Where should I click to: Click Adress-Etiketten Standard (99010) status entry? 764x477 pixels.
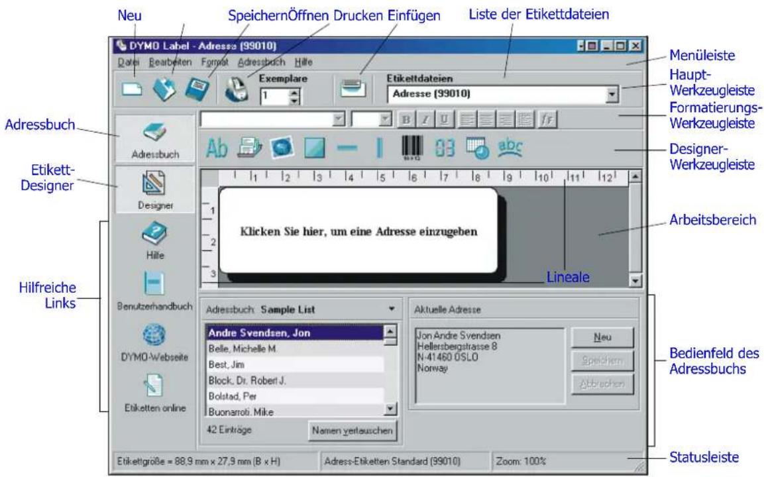pos(392,461)
